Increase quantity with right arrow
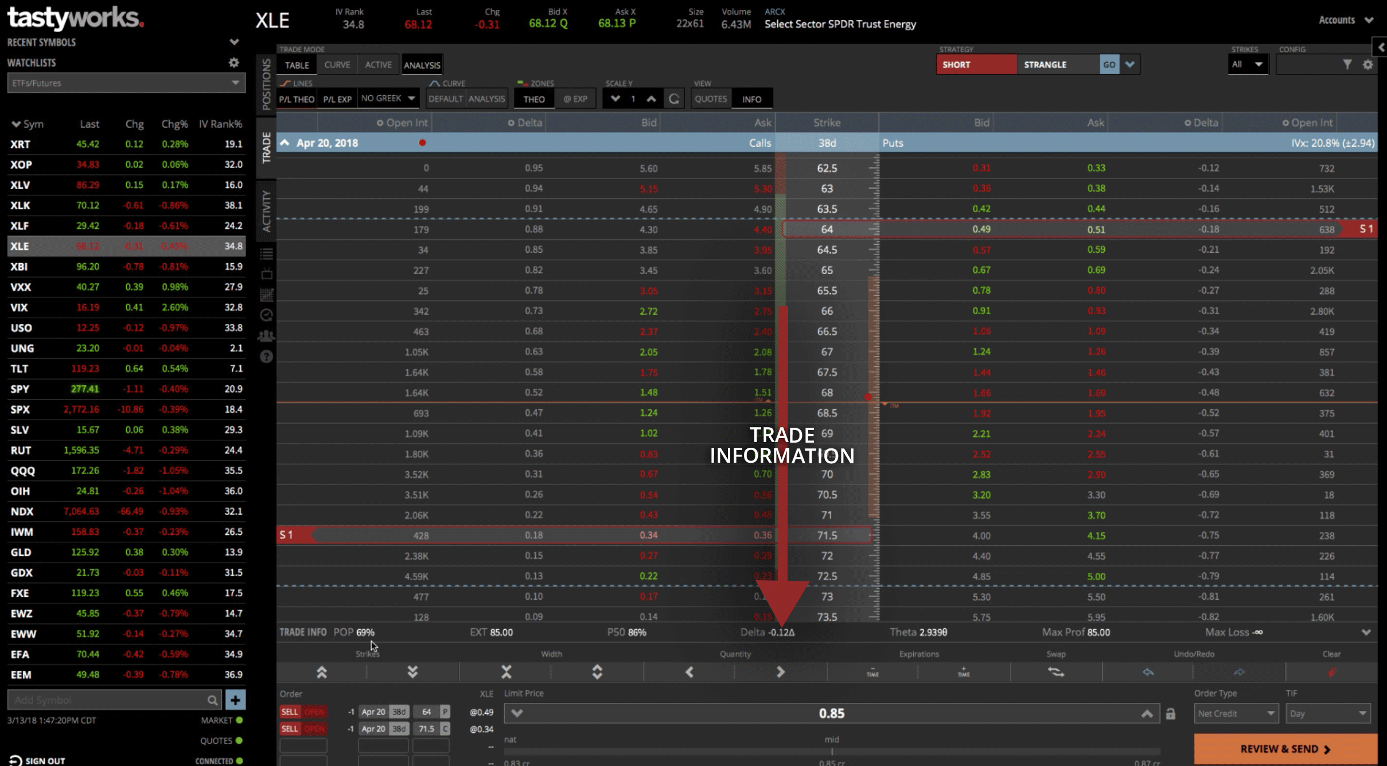 pos(781,672)
